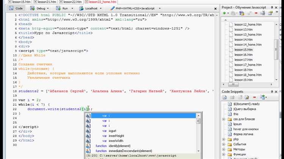Click the Project list horizontal scrollbar thumb
Screen dimensions: 284x159
pos(233,84)
